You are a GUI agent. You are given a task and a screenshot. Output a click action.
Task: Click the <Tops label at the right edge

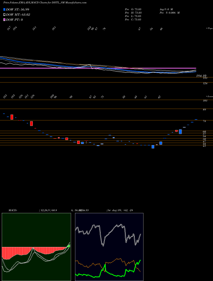209,29
